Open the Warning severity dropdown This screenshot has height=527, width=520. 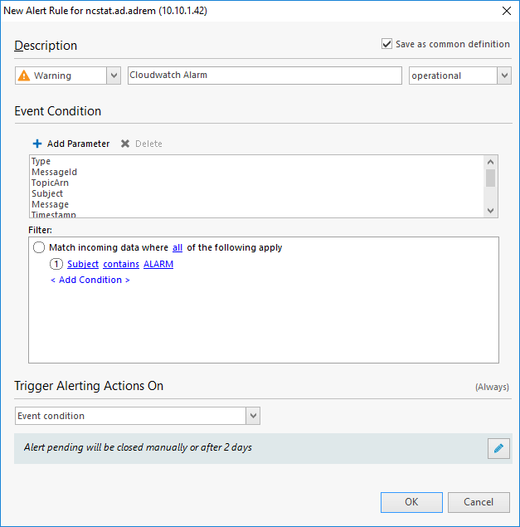click(114, 76)
